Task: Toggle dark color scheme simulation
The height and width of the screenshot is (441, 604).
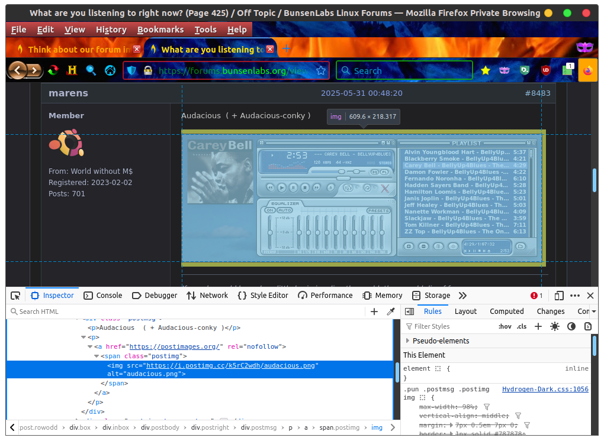Action: pyautogui.click(x=571, y=326)
